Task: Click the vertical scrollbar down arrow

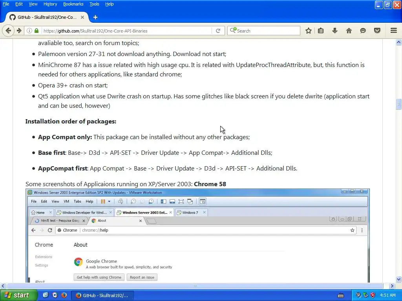Action: tap(399, 279)
